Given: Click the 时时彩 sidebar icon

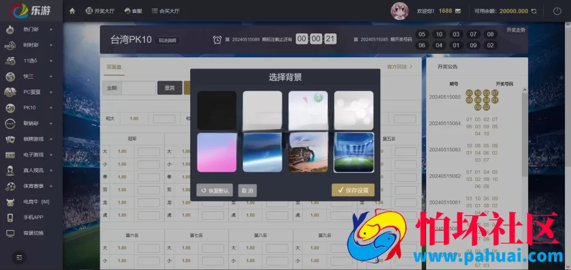Looking at the screenshot, I should 10,45.
